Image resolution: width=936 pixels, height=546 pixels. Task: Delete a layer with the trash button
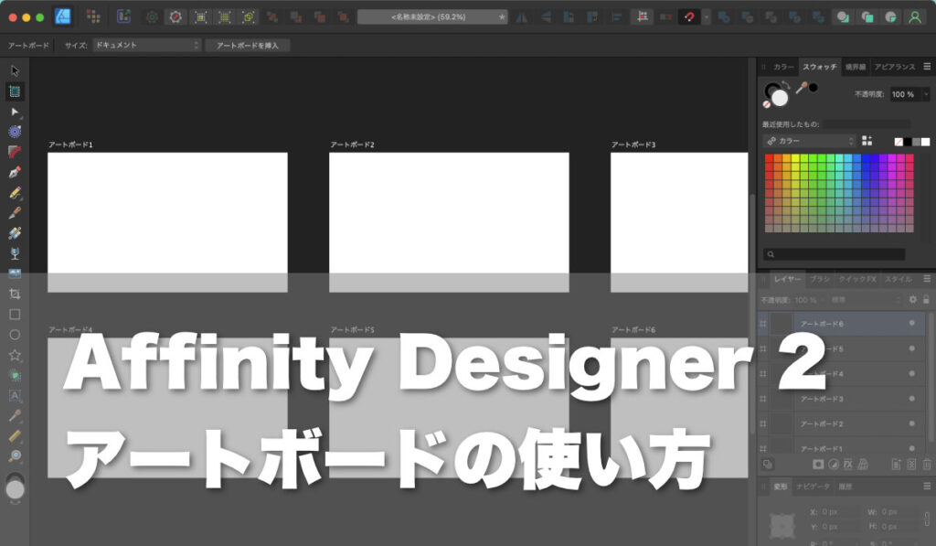coord(927,462)
